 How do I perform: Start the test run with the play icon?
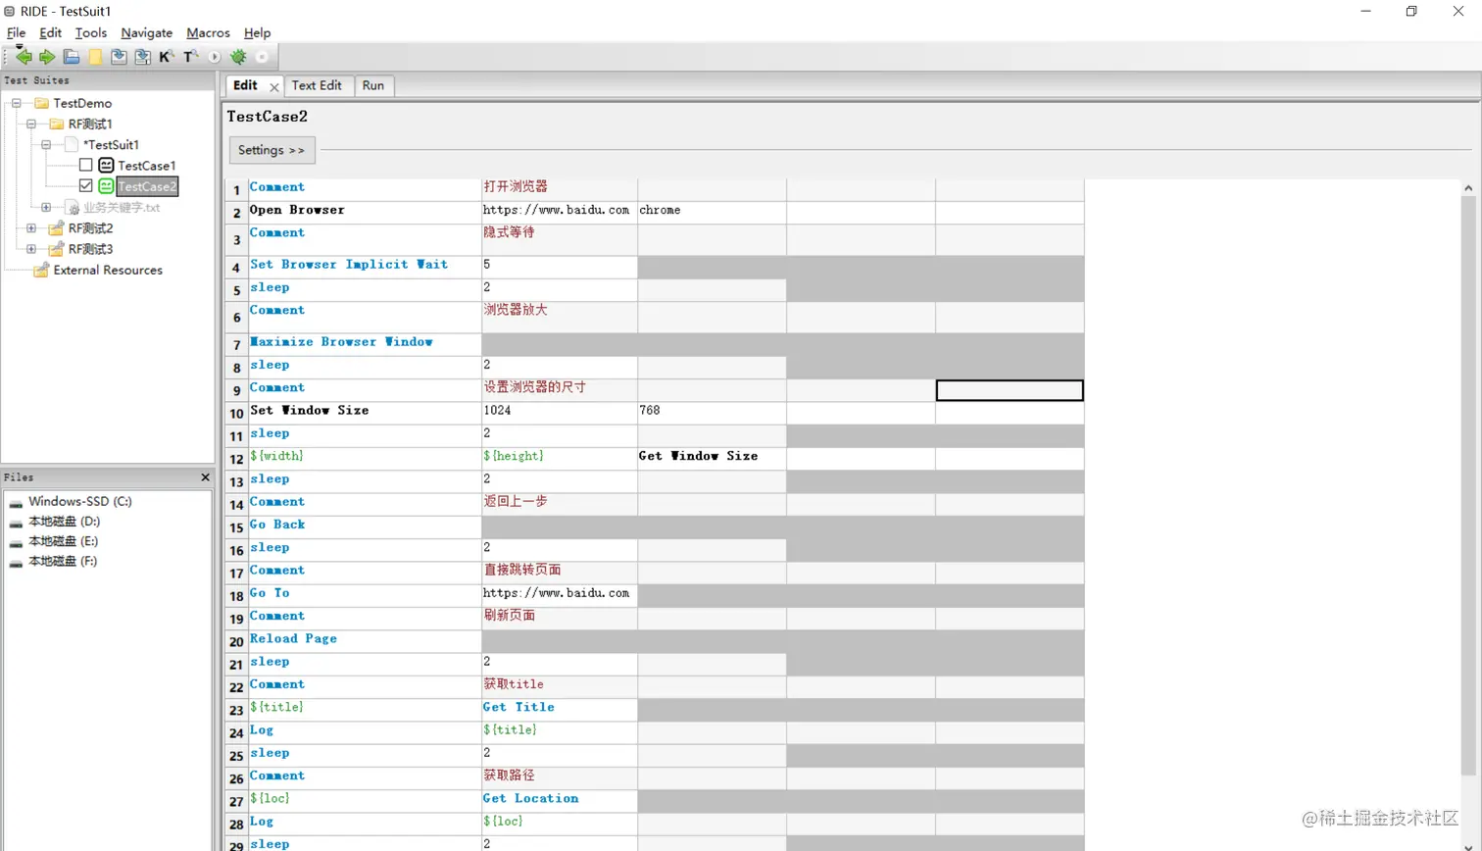click(215, 57)
